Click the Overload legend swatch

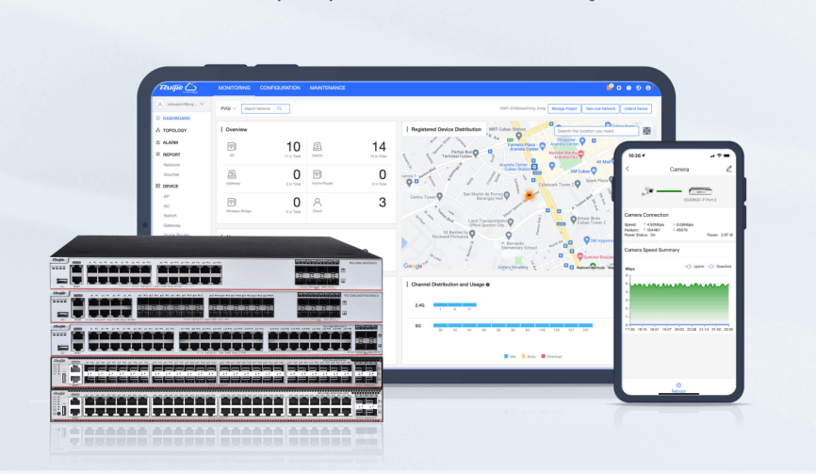[544, 356]
